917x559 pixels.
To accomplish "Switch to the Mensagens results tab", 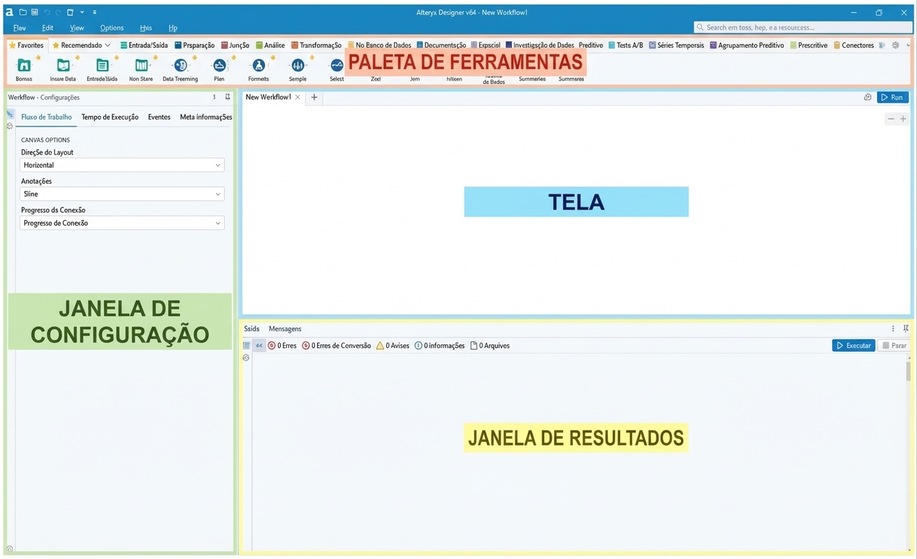I will point(285,328).
